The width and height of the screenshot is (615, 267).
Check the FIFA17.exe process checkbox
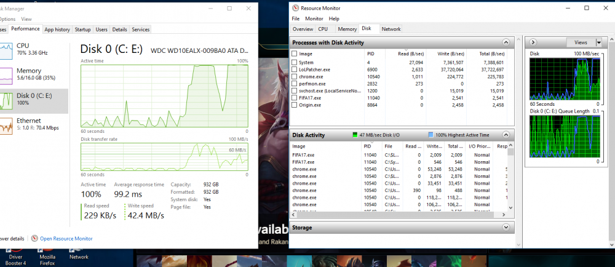(x=295, y=98)
